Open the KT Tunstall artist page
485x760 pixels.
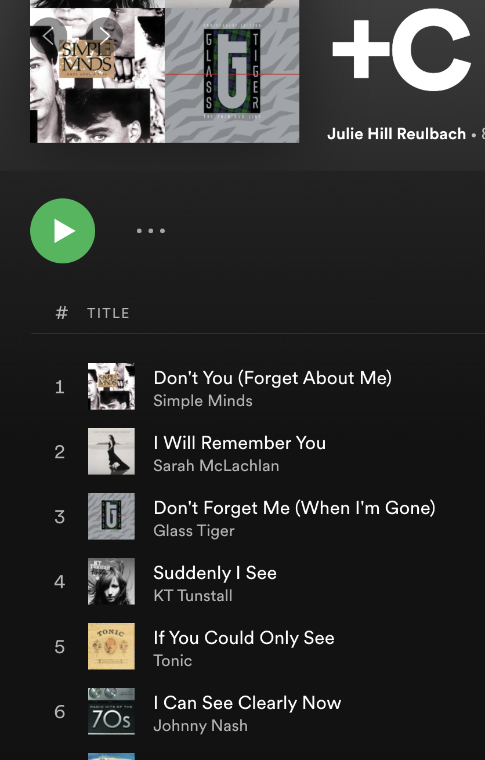[193, 596]
